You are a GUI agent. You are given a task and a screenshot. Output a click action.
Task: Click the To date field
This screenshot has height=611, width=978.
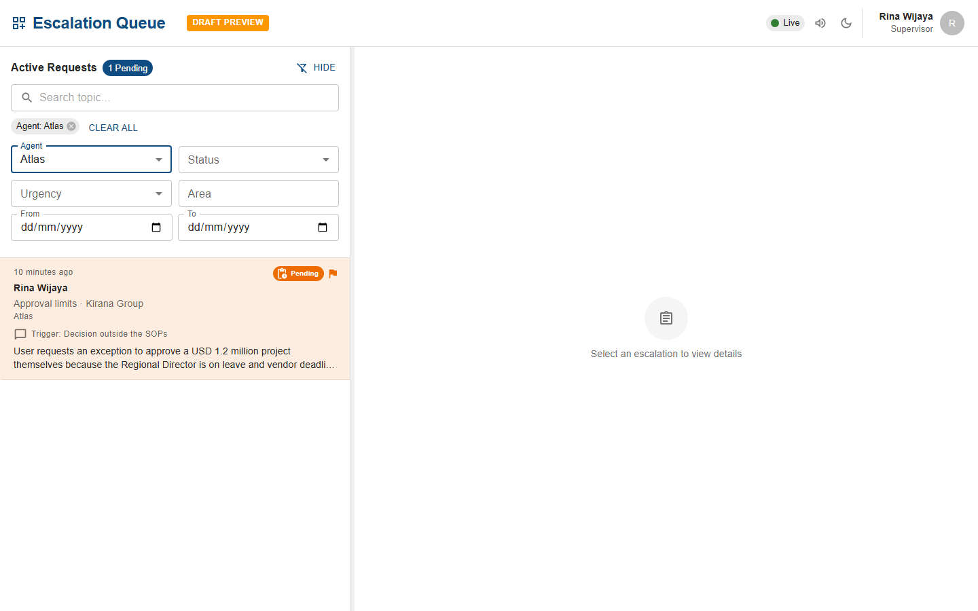pos(259,227)
